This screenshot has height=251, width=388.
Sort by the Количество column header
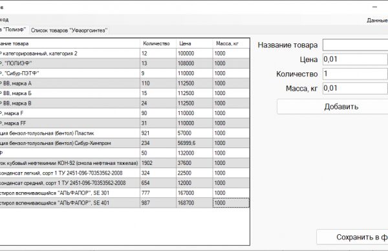158,43
